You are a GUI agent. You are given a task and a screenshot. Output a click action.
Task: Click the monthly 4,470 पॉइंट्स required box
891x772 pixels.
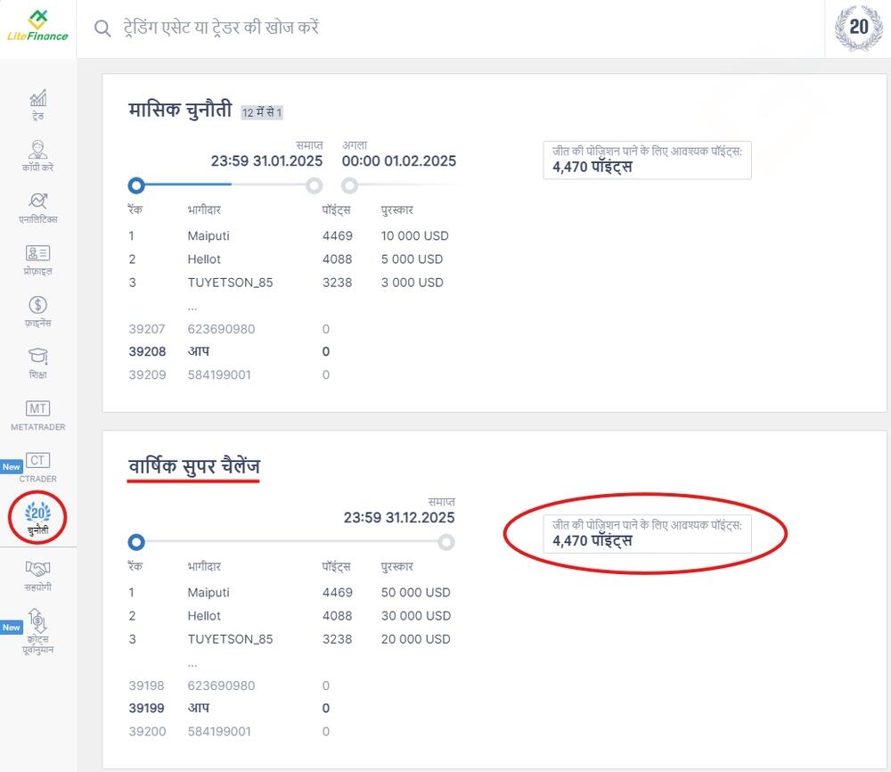tap(647, 160)
